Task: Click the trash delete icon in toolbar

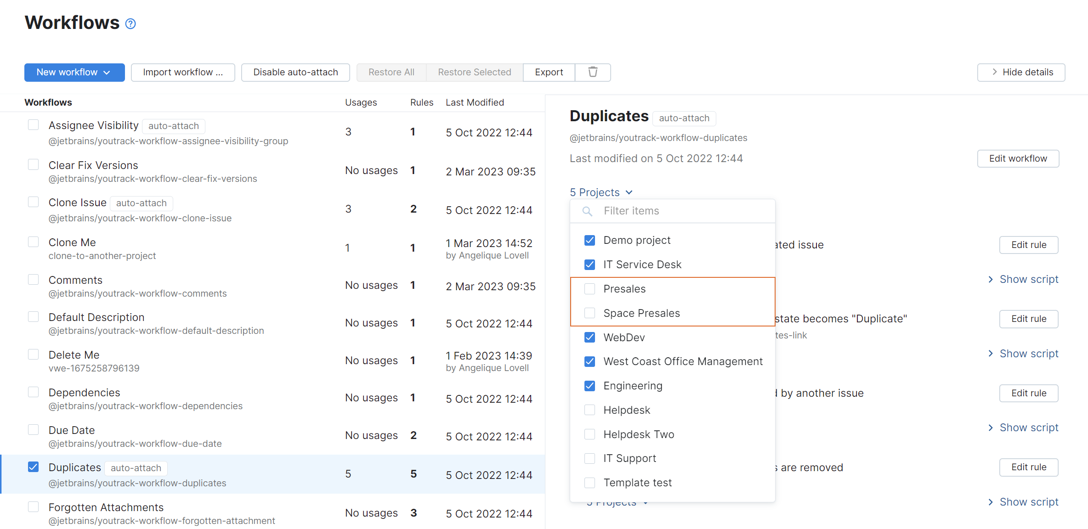Action: click(592, 72)
